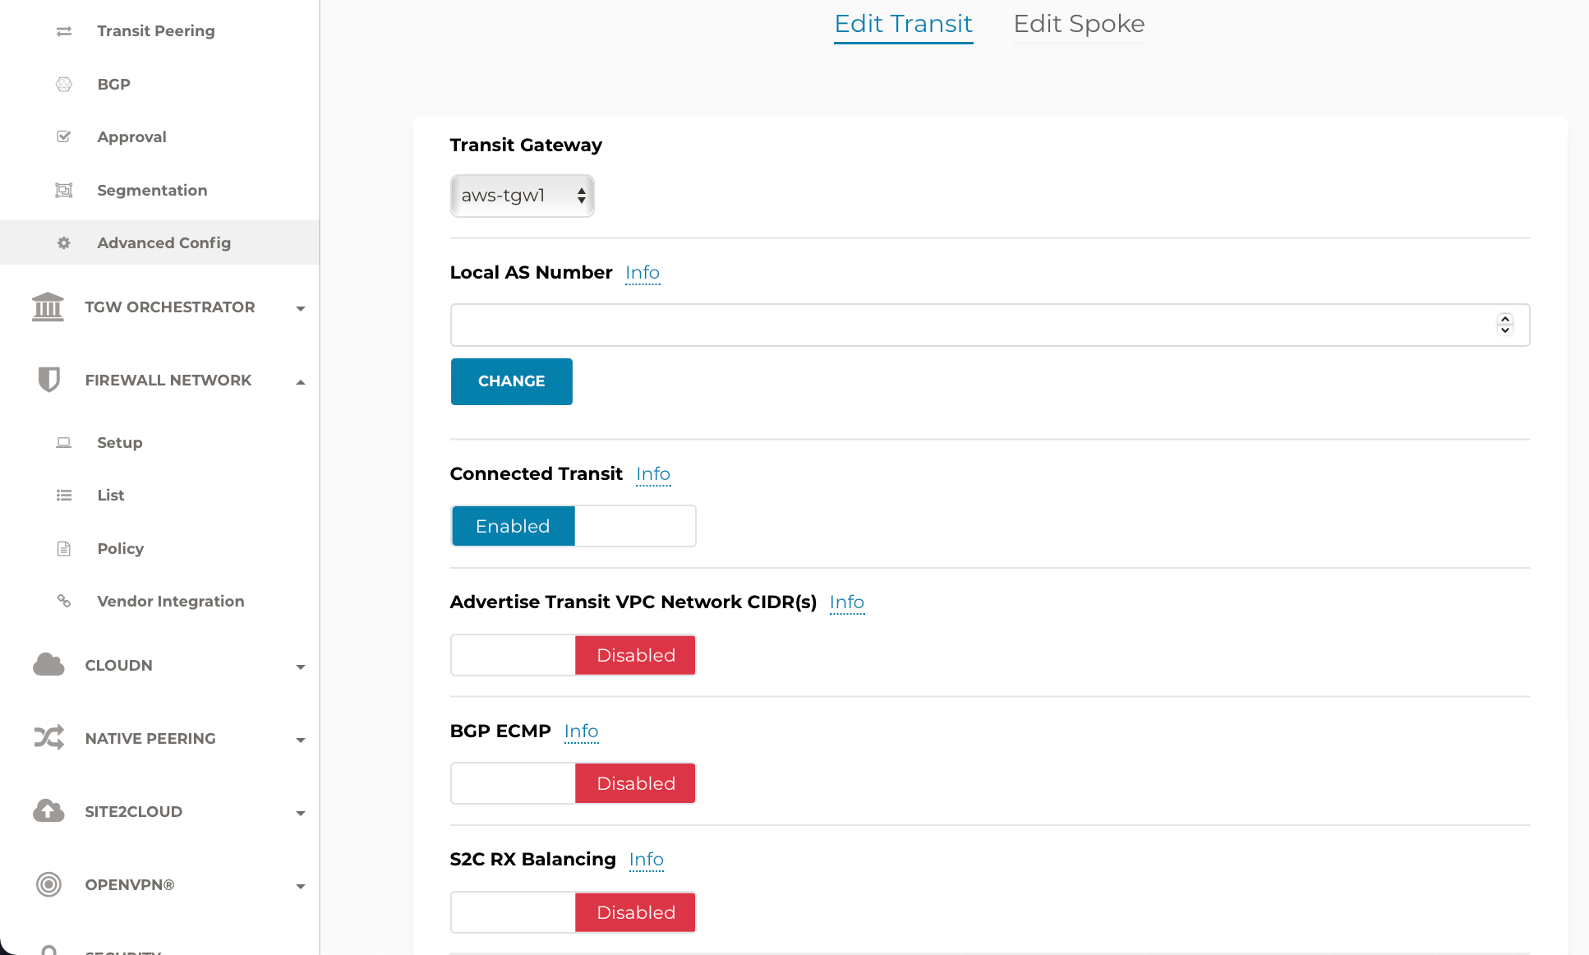Click the CHANGE button
Viewport: 1589px width, 955px height.
pos(511,381)
